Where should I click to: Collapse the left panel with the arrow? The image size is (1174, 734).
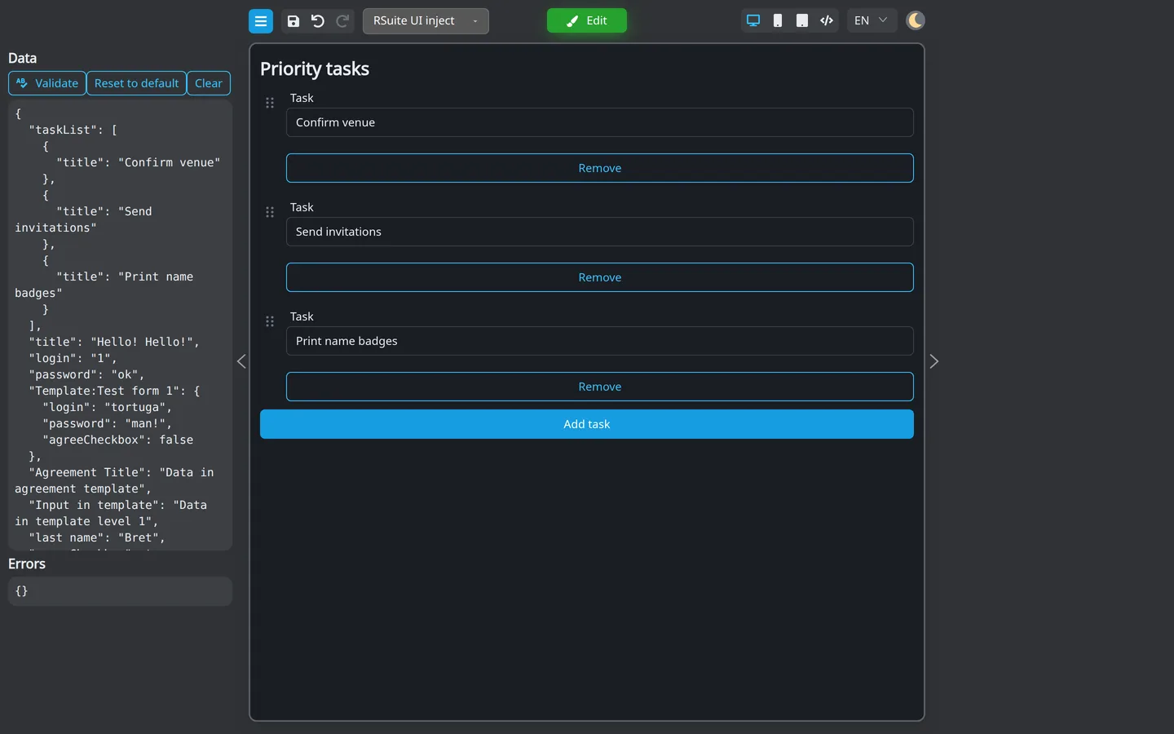[x=241, y=361]
